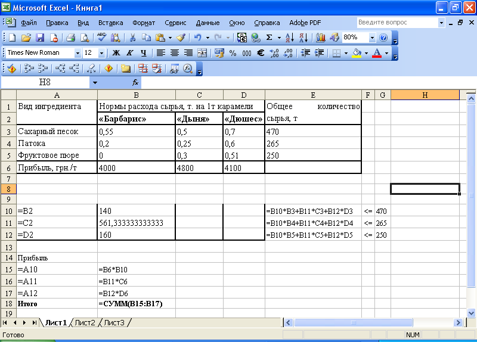Open a file with the Open folder icon
477x342 pixels.
click(26, 38)
